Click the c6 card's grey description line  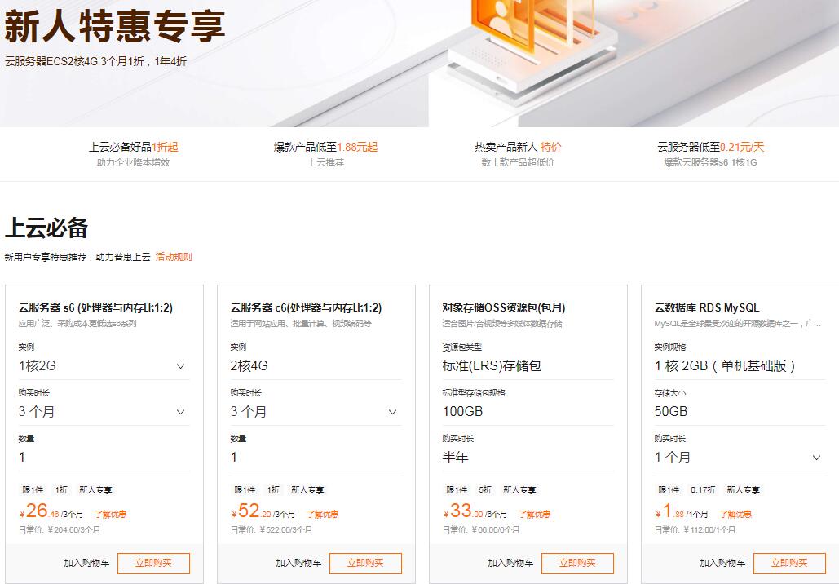coord(301,323)
